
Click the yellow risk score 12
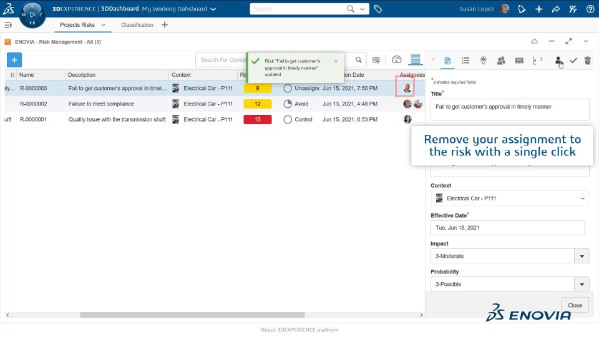(x=258, y=104)
